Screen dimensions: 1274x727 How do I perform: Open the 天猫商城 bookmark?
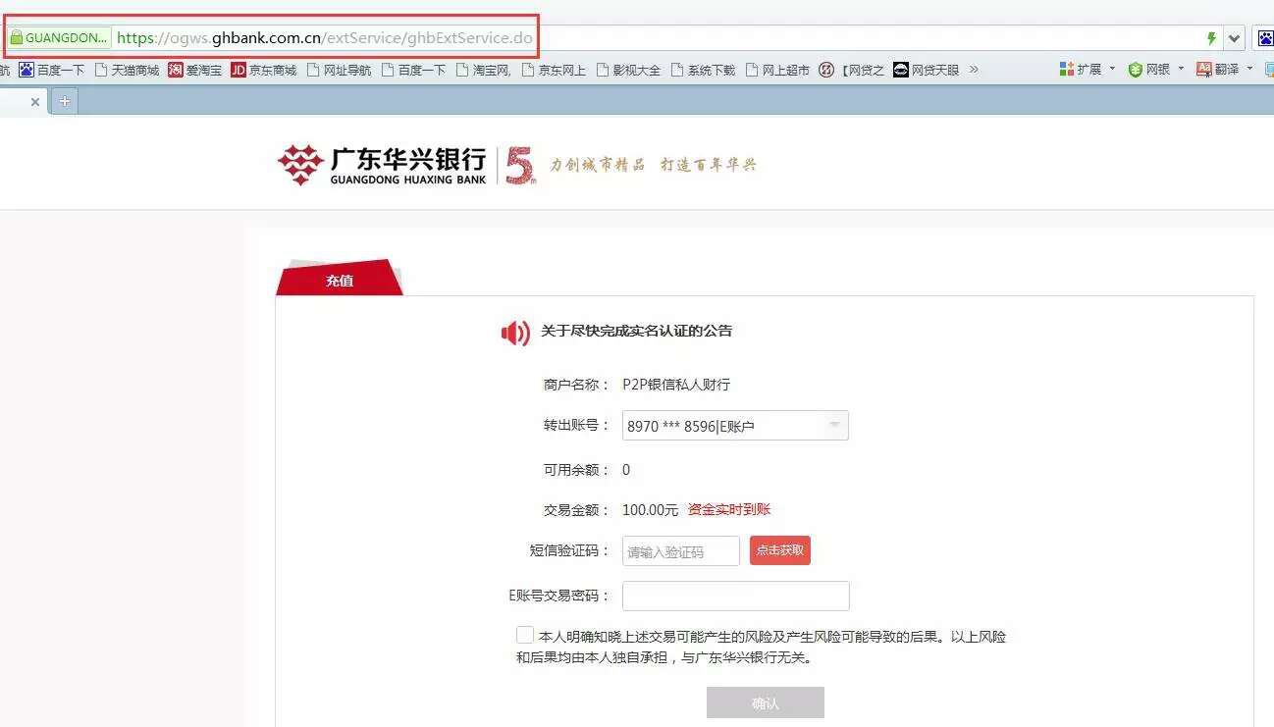point(126,70)
